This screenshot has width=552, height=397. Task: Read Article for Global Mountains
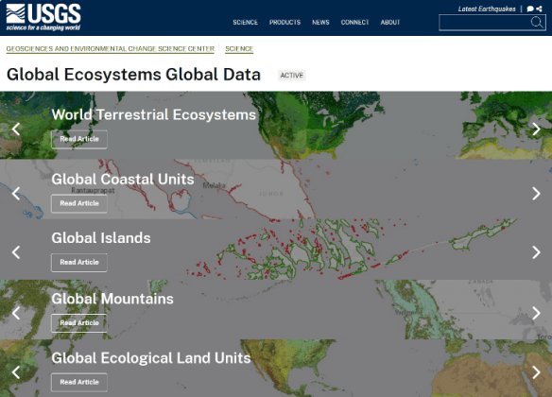click(x=79, y=322)
